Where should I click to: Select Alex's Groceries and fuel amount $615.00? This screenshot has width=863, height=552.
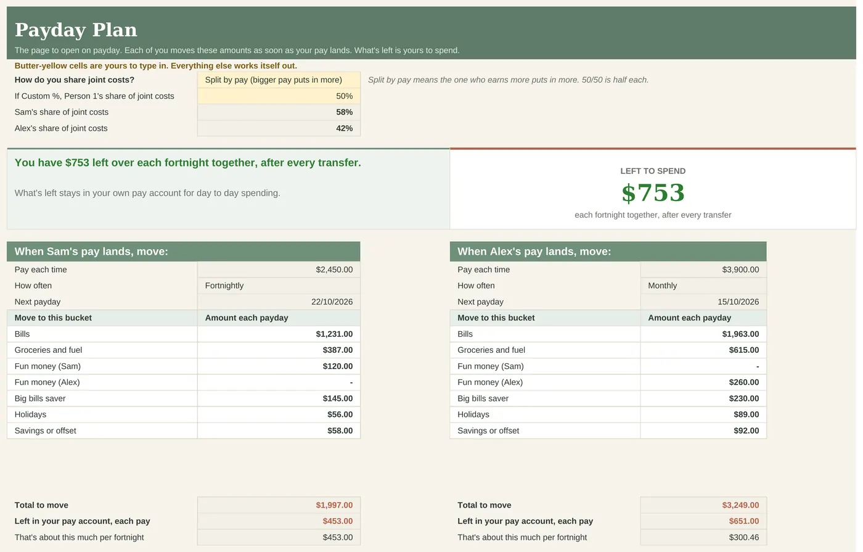pyautogui.click(x=703, y=350)
